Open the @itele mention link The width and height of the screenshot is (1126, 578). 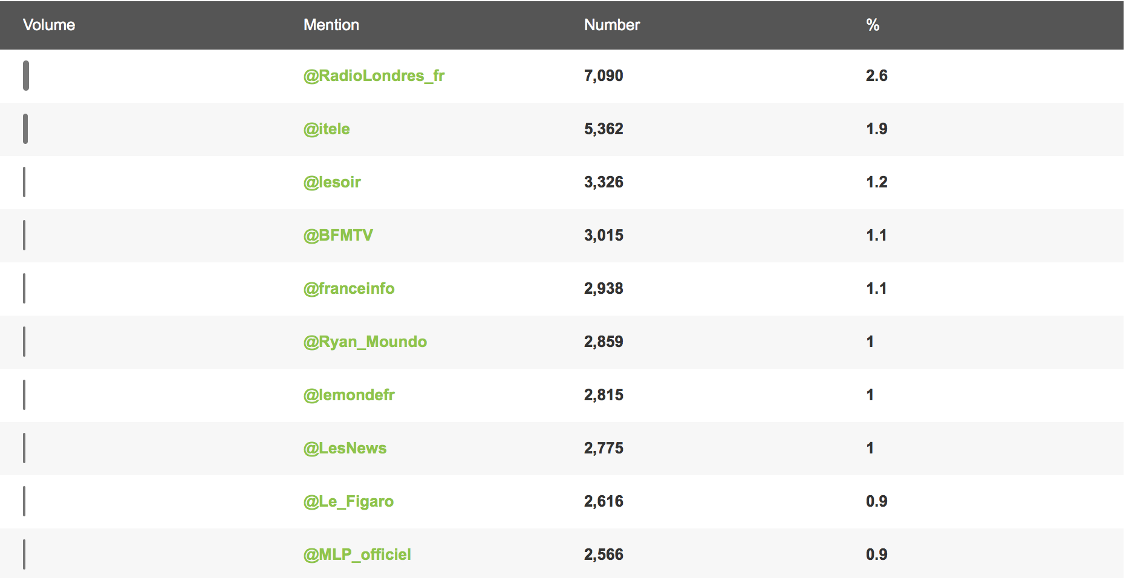327,129
